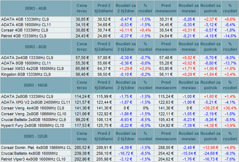Click current price 285,52 € cell
239x162 pixels.
pos(82,148)
